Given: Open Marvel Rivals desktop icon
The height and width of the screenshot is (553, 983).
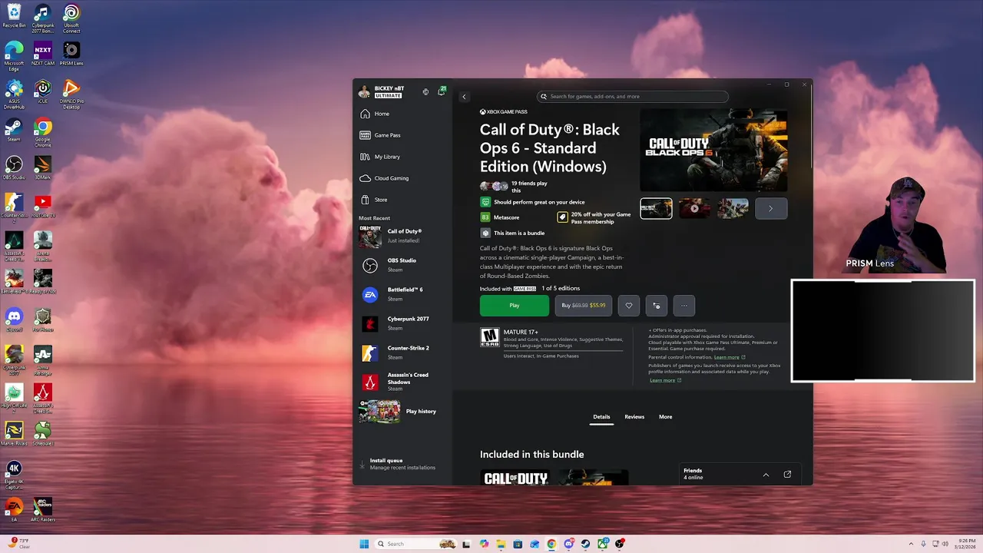Looking at the screenshot, I should coord(14,434).
